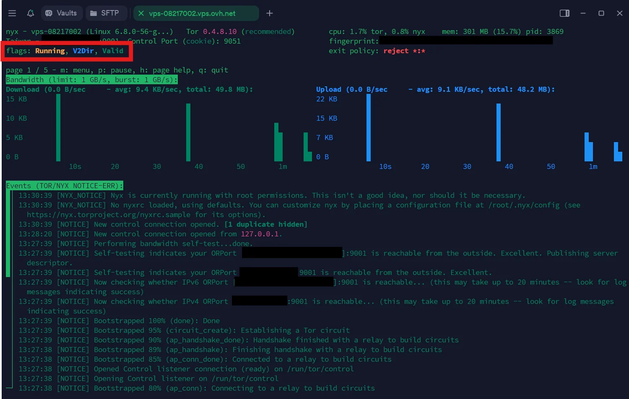
Task: Switch to the Vaults tab
Action: (62, 13)
